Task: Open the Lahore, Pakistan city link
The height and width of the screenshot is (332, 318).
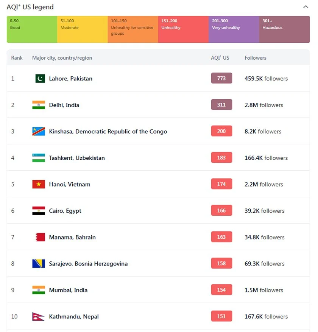Action: pyautogui.click(x=71, y=79)
